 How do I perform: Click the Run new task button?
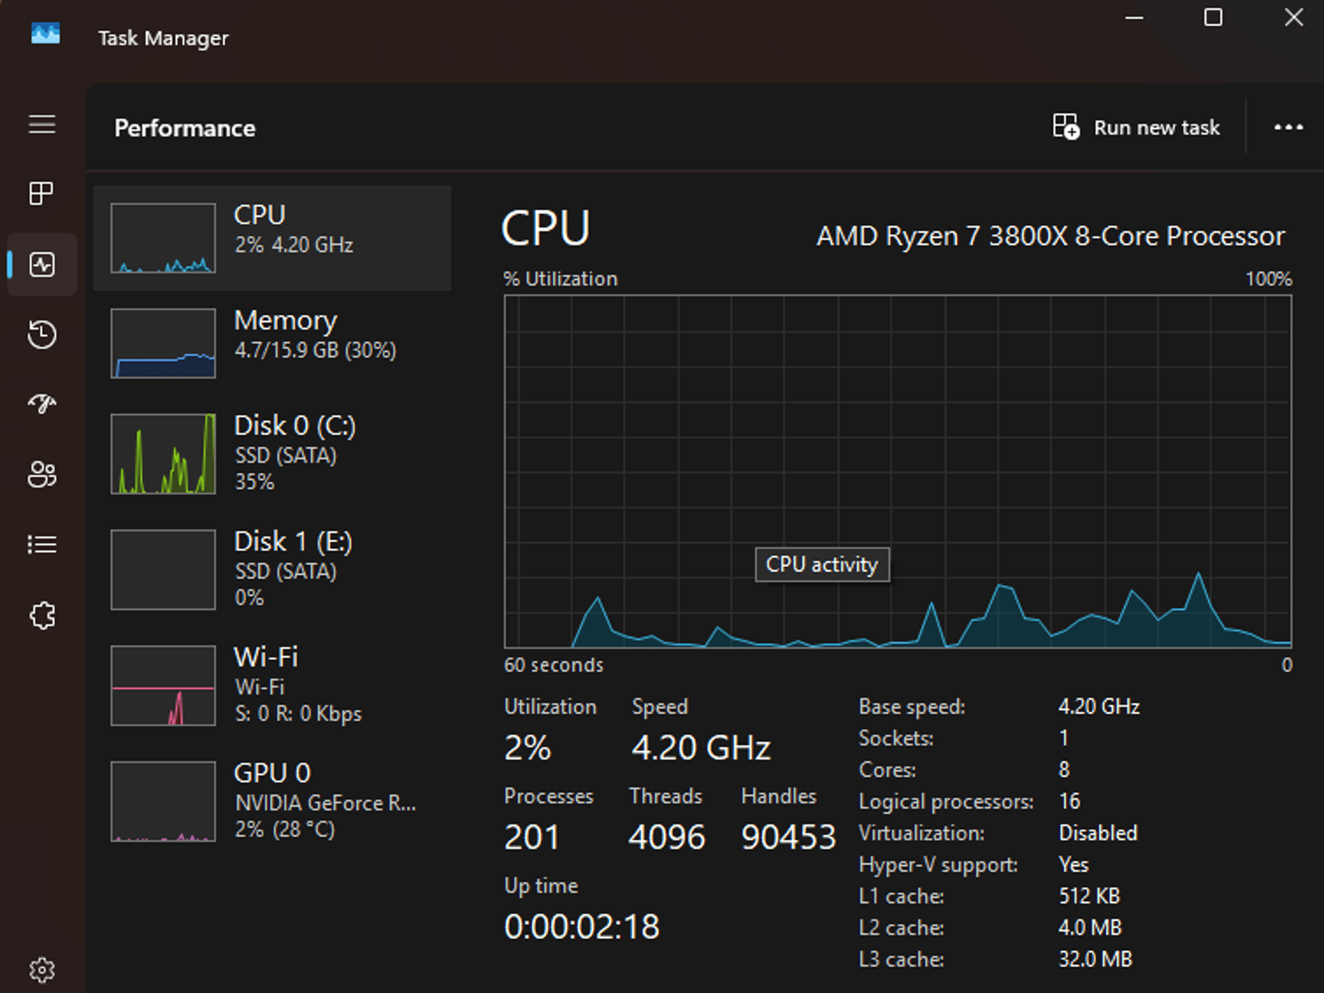click(1137, 127)
